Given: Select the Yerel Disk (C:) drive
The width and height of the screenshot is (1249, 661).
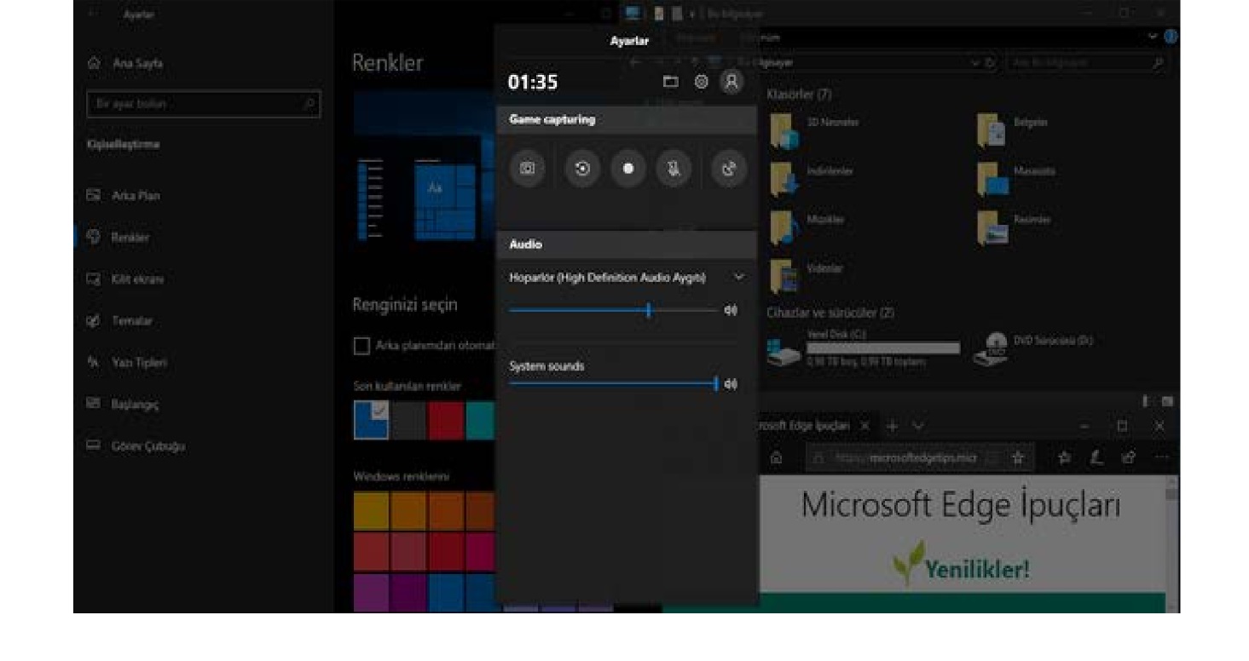Looking at the screenshot, I should (x=863, y=348).
